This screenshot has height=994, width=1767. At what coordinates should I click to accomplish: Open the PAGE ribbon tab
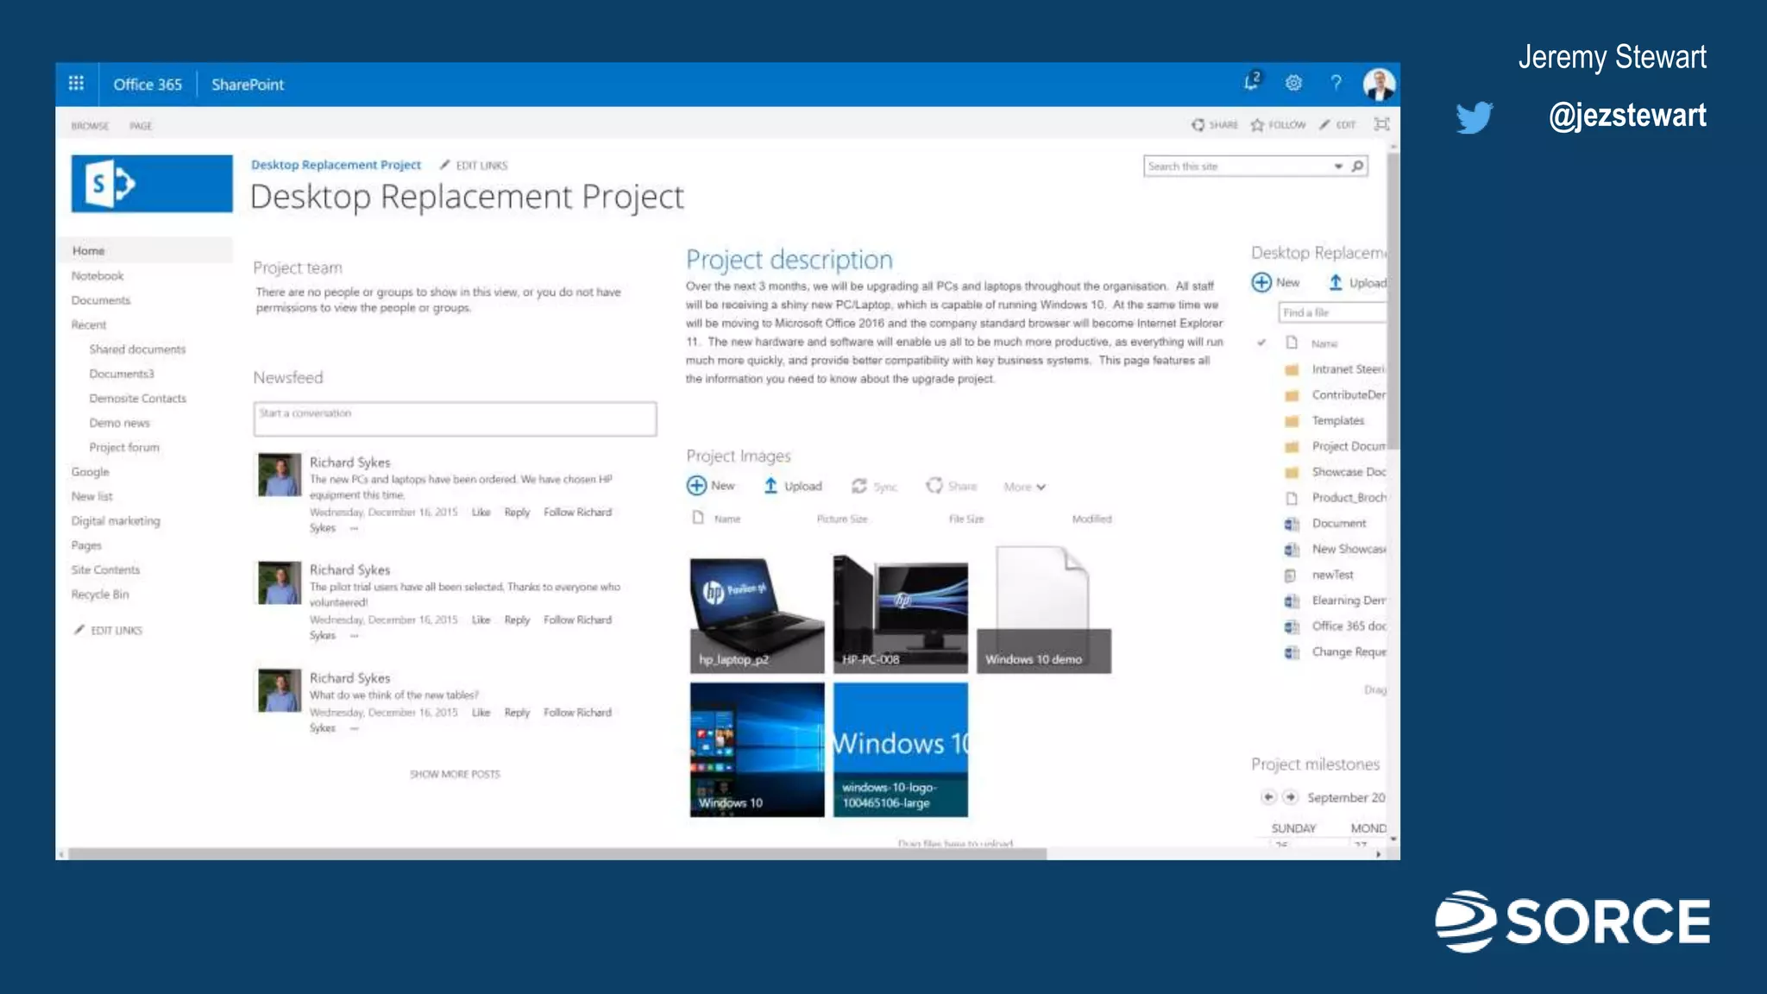tap(141, 126)
